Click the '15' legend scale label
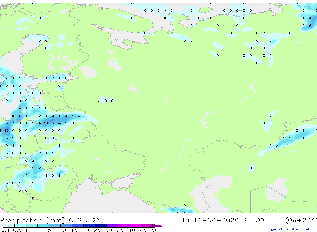 coord(74,230)
